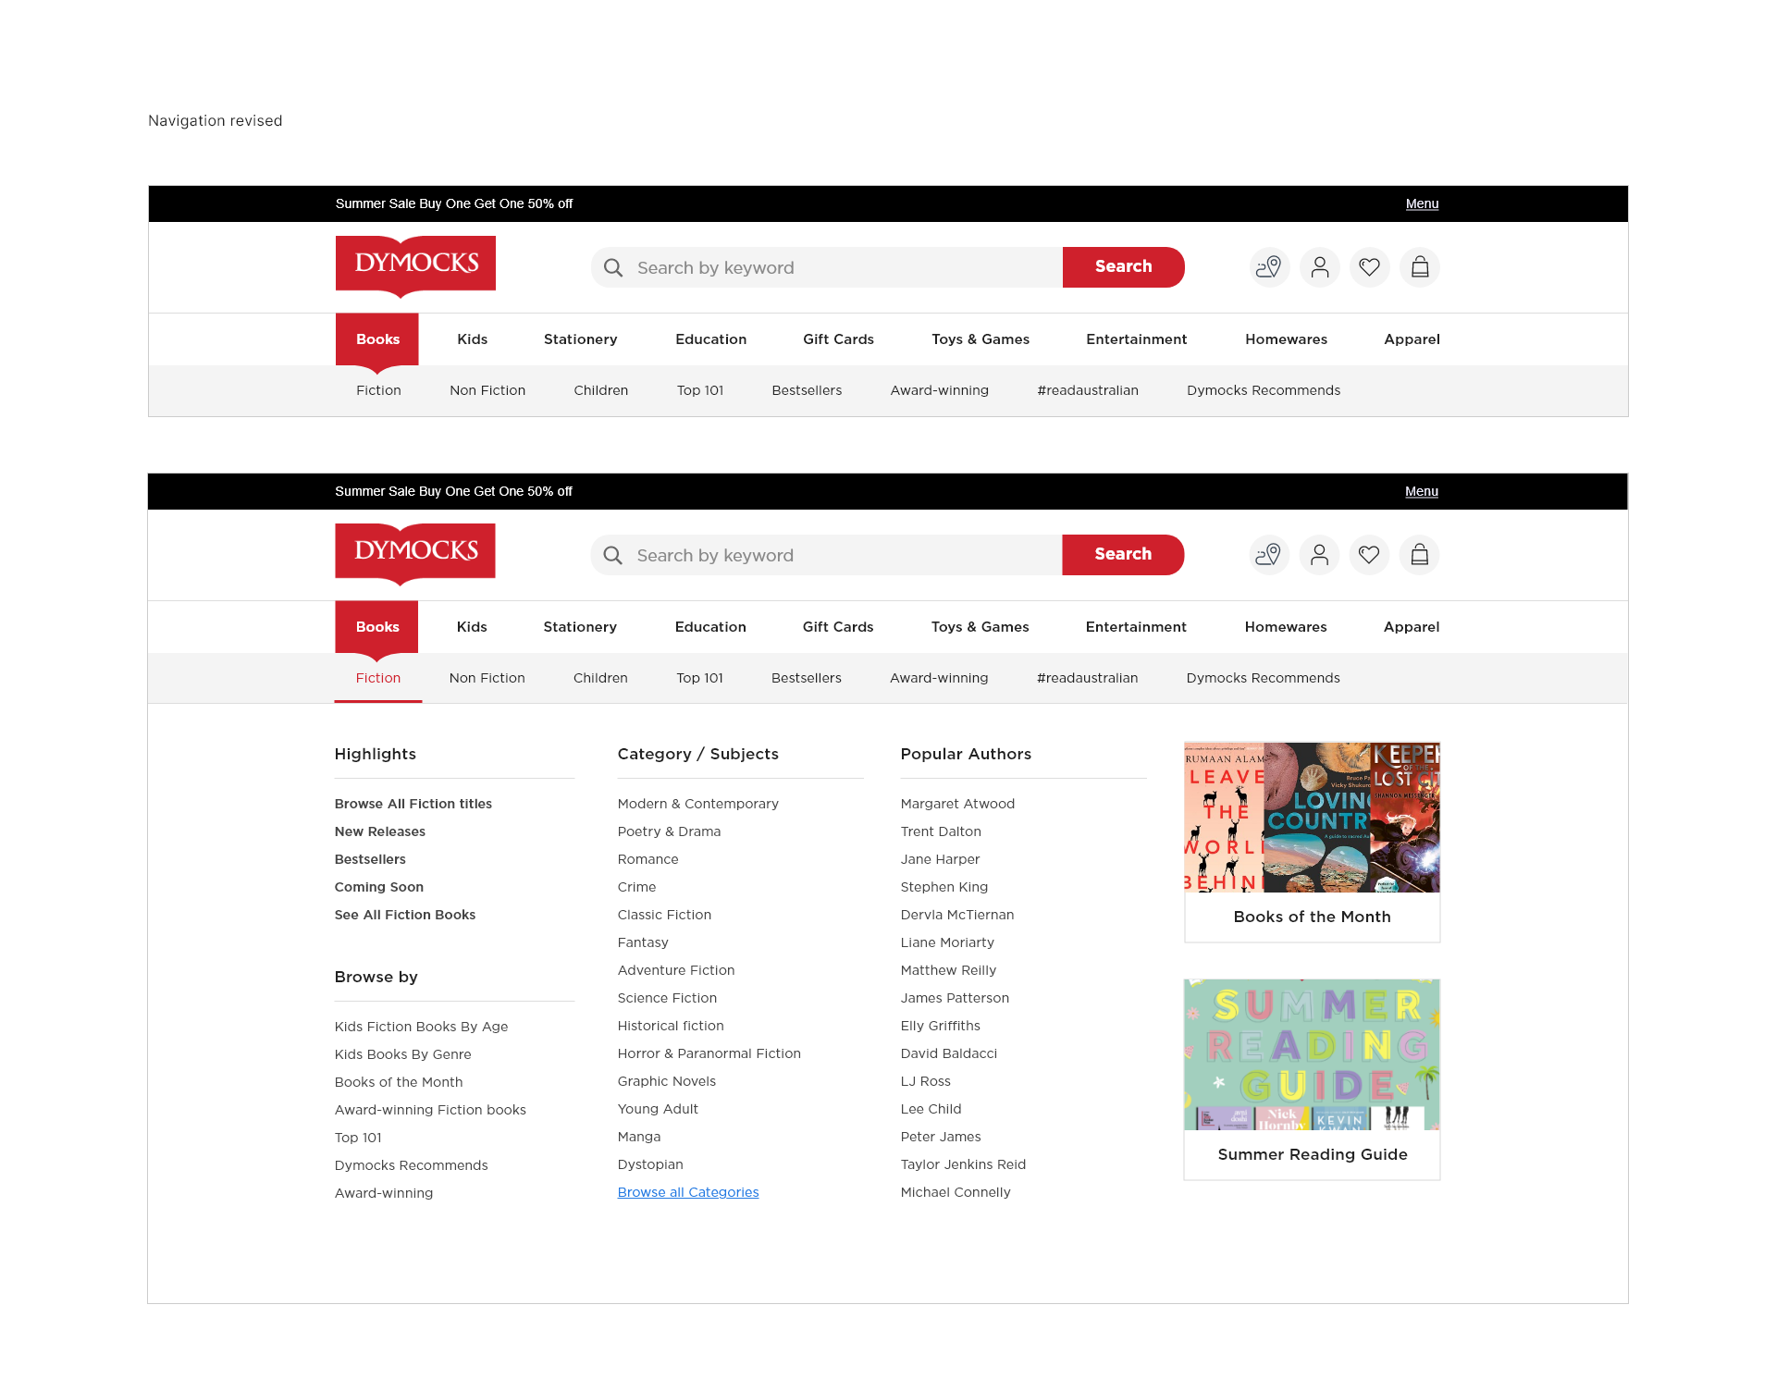Open See All Fiction Books link

tap(405, 915)
